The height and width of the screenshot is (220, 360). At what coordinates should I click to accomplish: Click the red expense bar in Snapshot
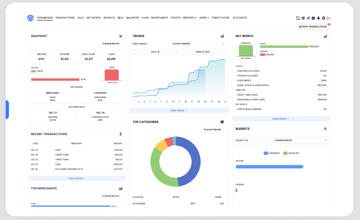[55, 80]
